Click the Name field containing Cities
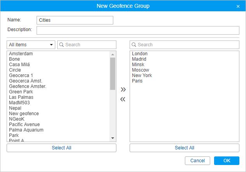 click(x=75, y=20)
